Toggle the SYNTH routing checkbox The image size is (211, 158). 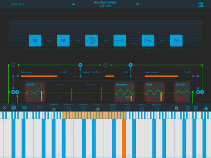click(54, 109)
